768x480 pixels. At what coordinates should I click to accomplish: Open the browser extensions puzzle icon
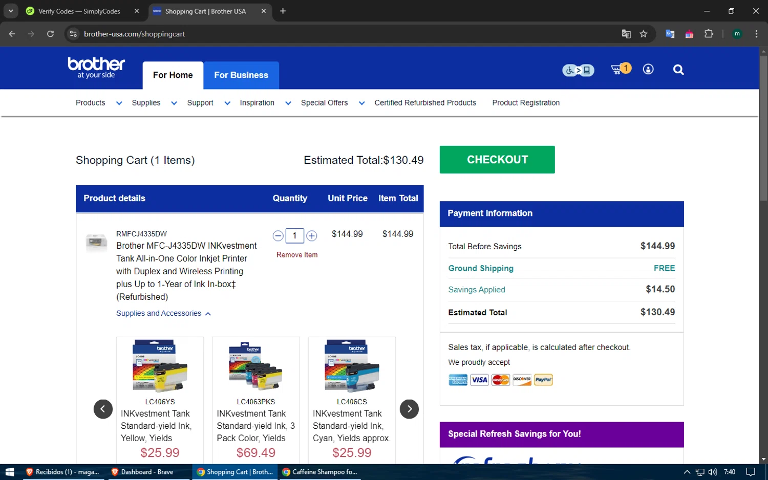(x=709, y=34)
